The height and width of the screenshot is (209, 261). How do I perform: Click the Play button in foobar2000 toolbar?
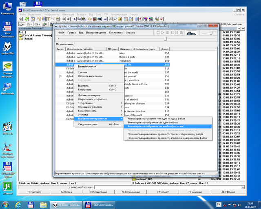point(163,33)
